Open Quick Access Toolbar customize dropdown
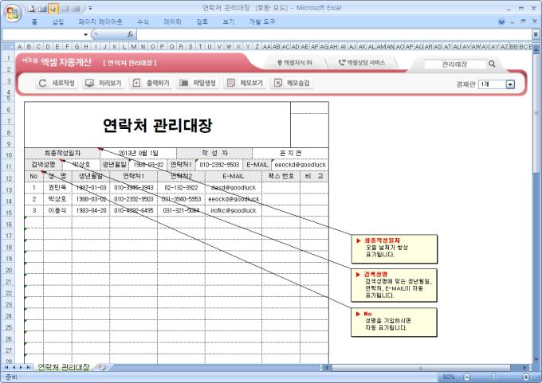542x383 pixels. (x=90, y=8)
